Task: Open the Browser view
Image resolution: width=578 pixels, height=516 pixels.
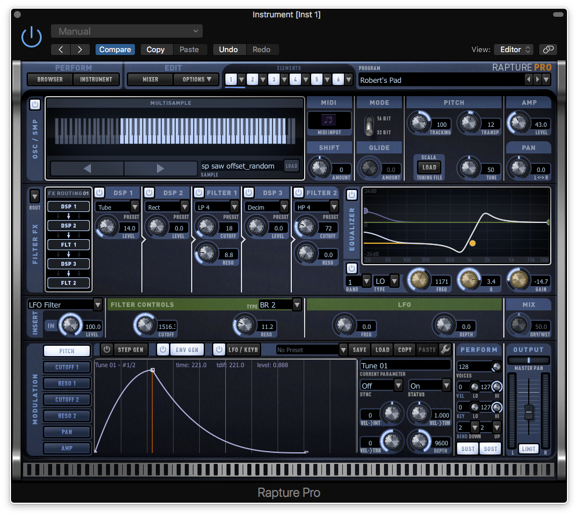Action: coord(50,79)
